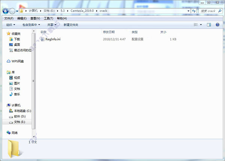Select the RegInfo.ini file name
Viewport: 225px width, 161px height.
(x=53, y=39)
